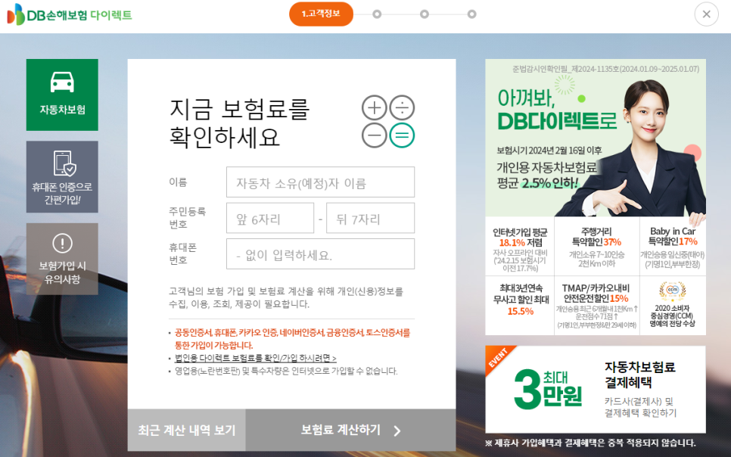Open 법인용 다이렉트 보험료 확인/가입 link

pyautogui.click(x=256, y=358)
